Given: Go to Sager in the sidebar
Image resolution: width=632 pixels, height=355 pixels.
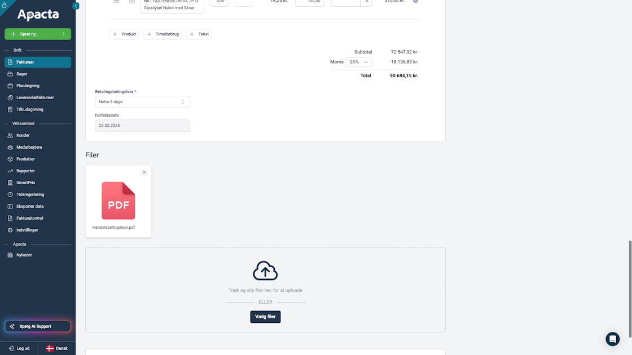Looking at the screenshot, I should [x=22, y=74].
